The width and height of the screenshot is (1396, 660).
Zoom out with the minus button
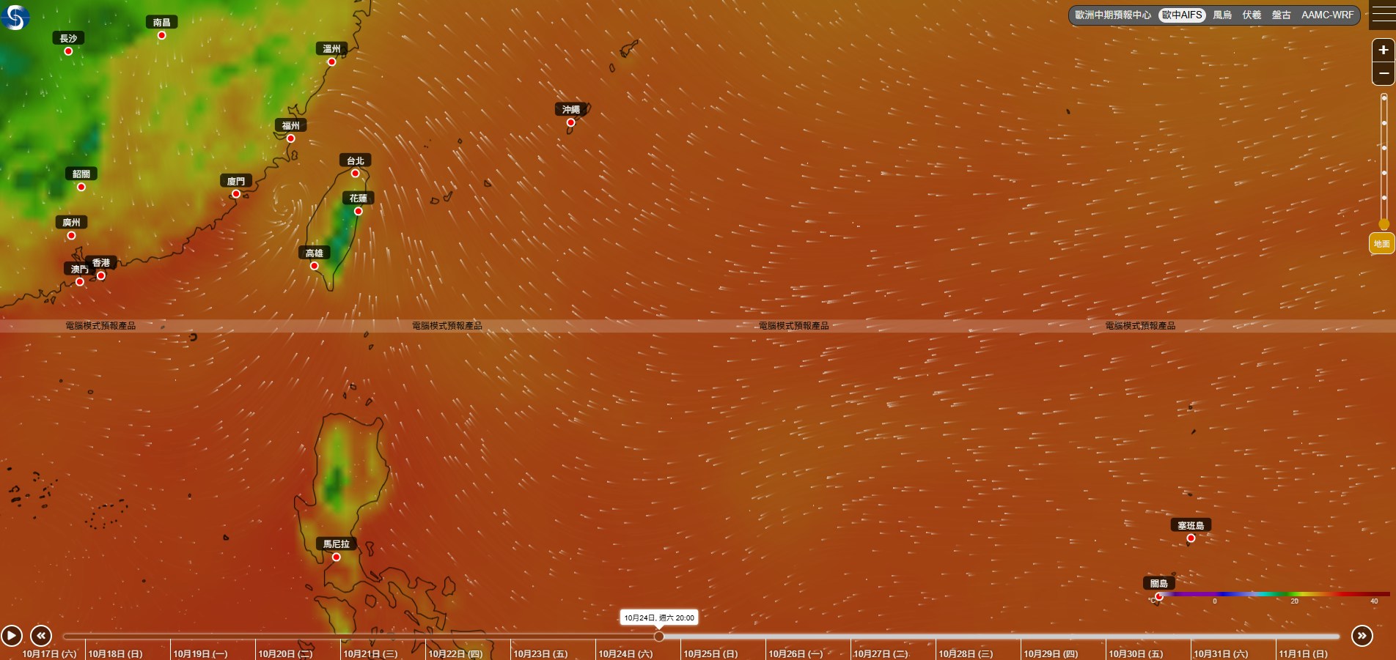(1383, 73)
